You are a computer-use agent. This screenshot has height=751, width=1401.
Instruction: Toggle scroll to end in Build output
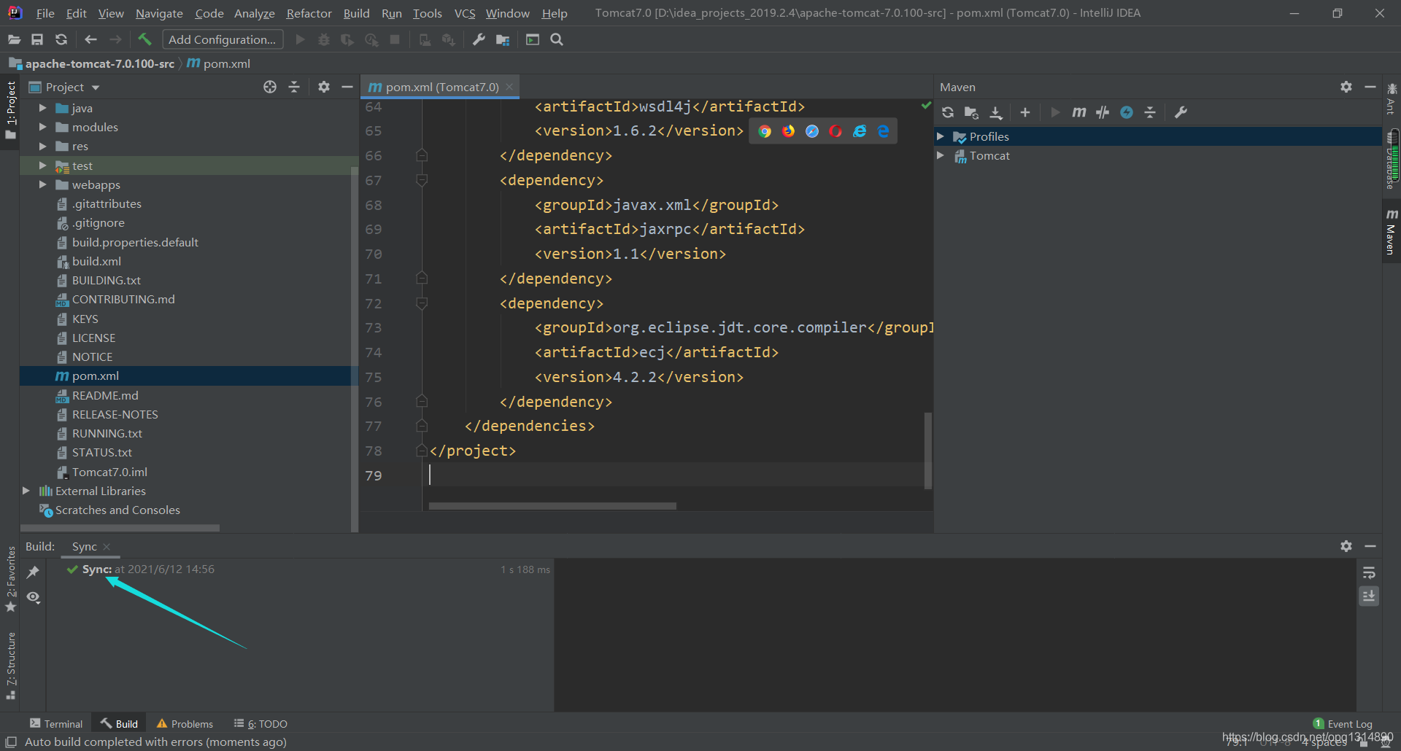click(1369, 596)
